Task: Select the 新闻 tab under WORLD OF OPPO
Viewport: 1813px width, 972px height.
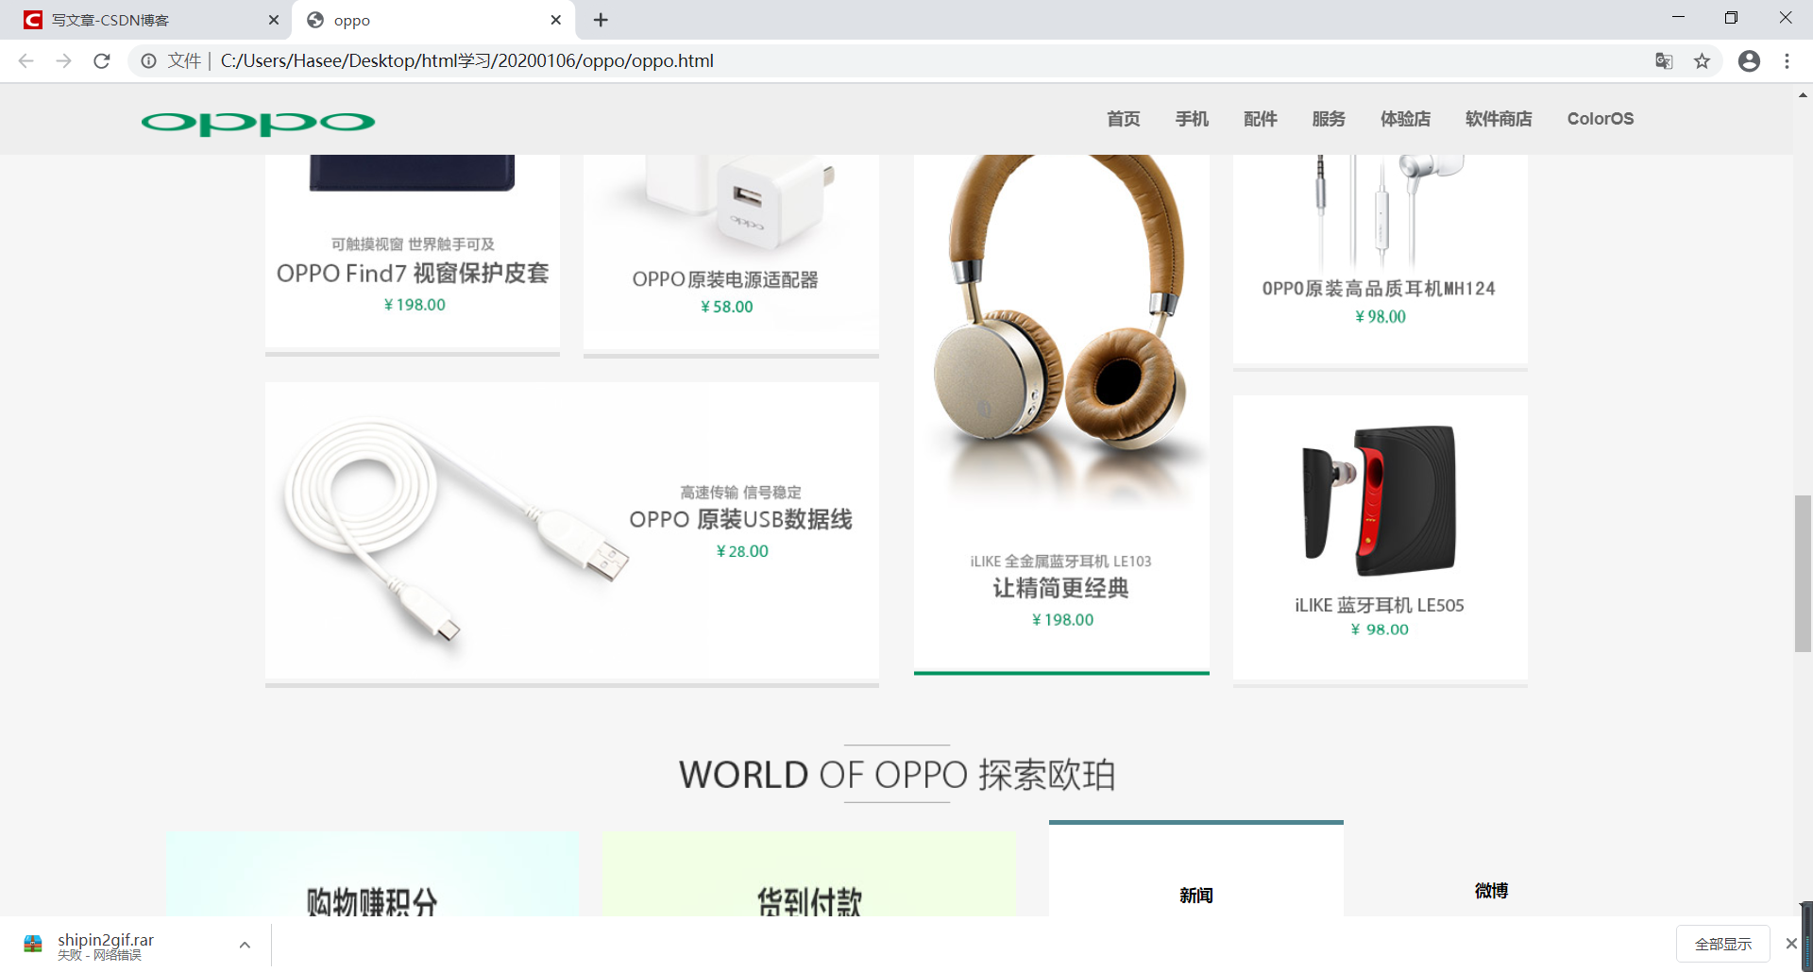Action: 1196,895
